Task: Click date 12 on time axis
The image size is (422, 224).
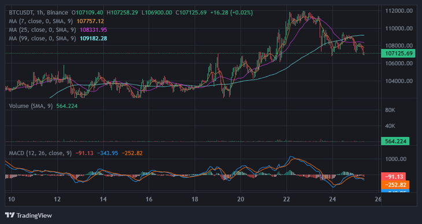Action: [x=57, y=199]
